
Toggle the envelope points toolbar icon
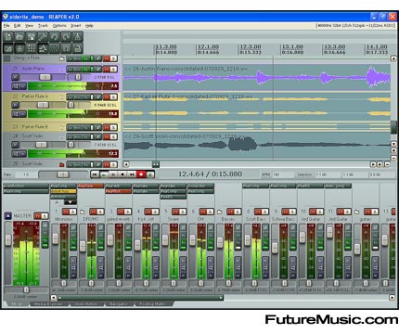click(x=43, y=48)
